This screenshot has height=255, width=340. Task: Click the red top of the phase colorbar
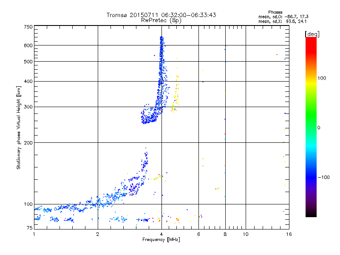point(311,42)
